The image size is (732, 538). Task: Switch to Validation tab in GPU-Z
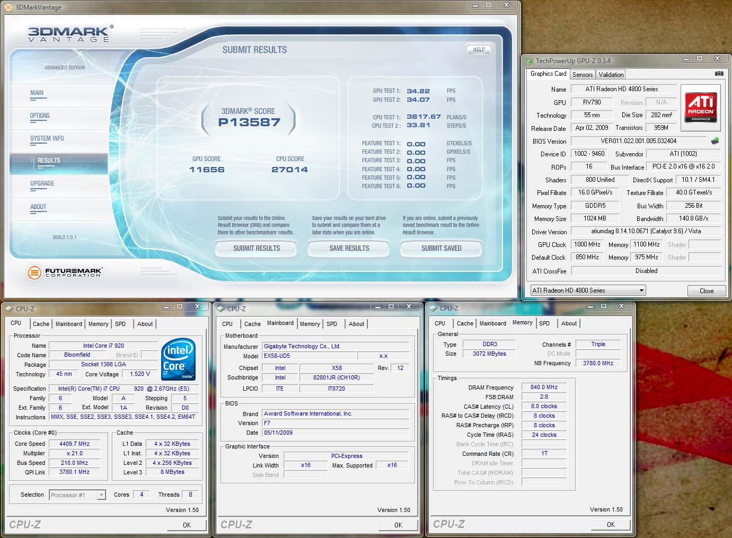pyautogui.click(x=611, y=75)
